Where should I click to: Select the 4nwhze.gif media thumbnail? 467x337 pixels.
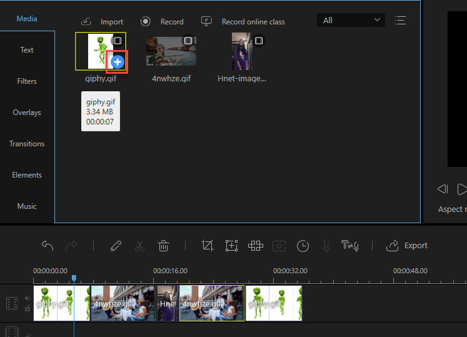coord(171,51)
